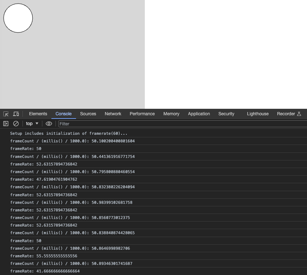Switch to the Elements tab

tap(38, 114)
